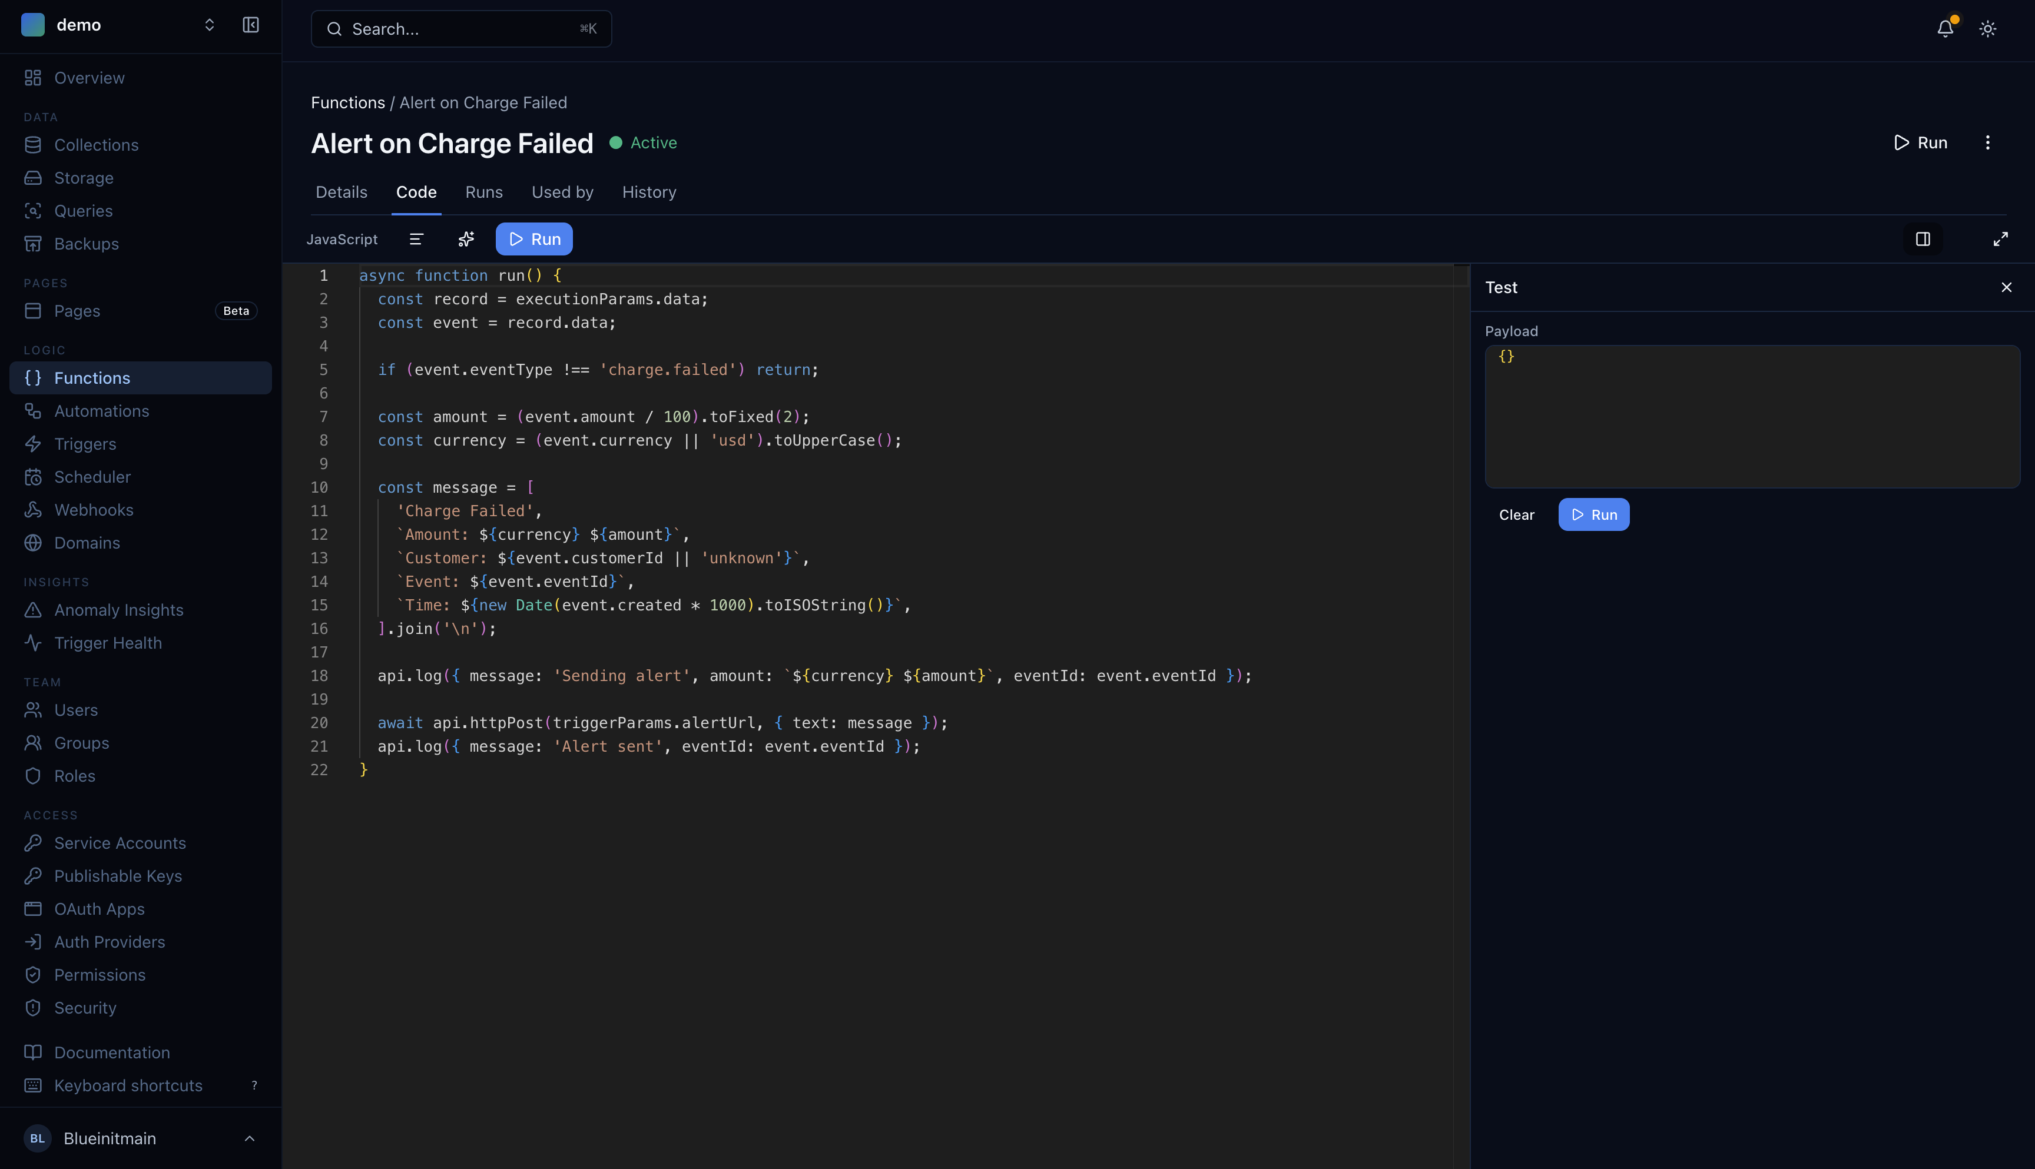The height and width of the screenshot is (1169, 2035).
Task: Open the AI assist sparkle icon
Action: click(x=466, y=238)
